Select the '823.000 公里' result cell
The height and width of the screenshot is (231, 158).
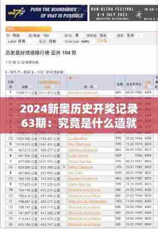[x=28, y=167]
